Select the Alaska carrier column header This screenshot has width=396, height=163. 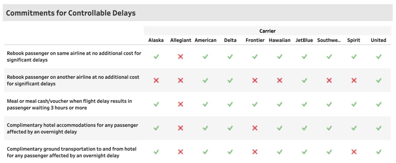coord(156,40)
